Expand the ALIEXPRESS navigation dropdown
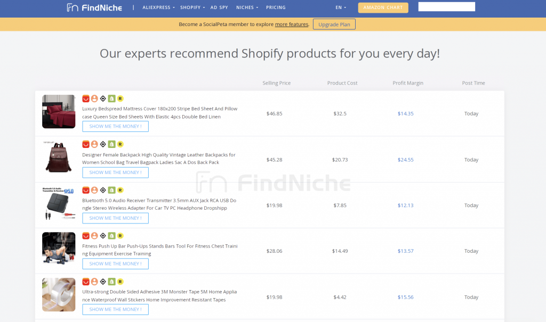The height and width of the screenshot is (322, 546). point(158,7)
